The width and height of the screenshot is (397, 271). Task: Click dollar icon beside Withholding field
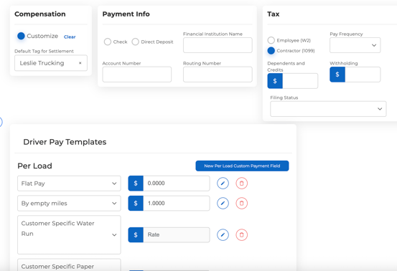point(337,75)
